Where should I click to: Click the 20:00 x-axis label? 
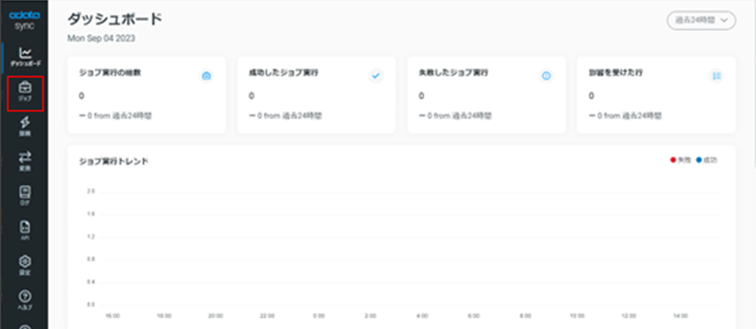tap(215, 316)
